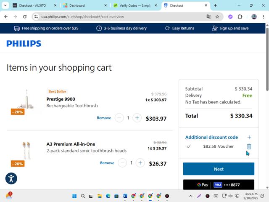Increase A3 Premium All-in-One quantity

[x=140, y=163]
